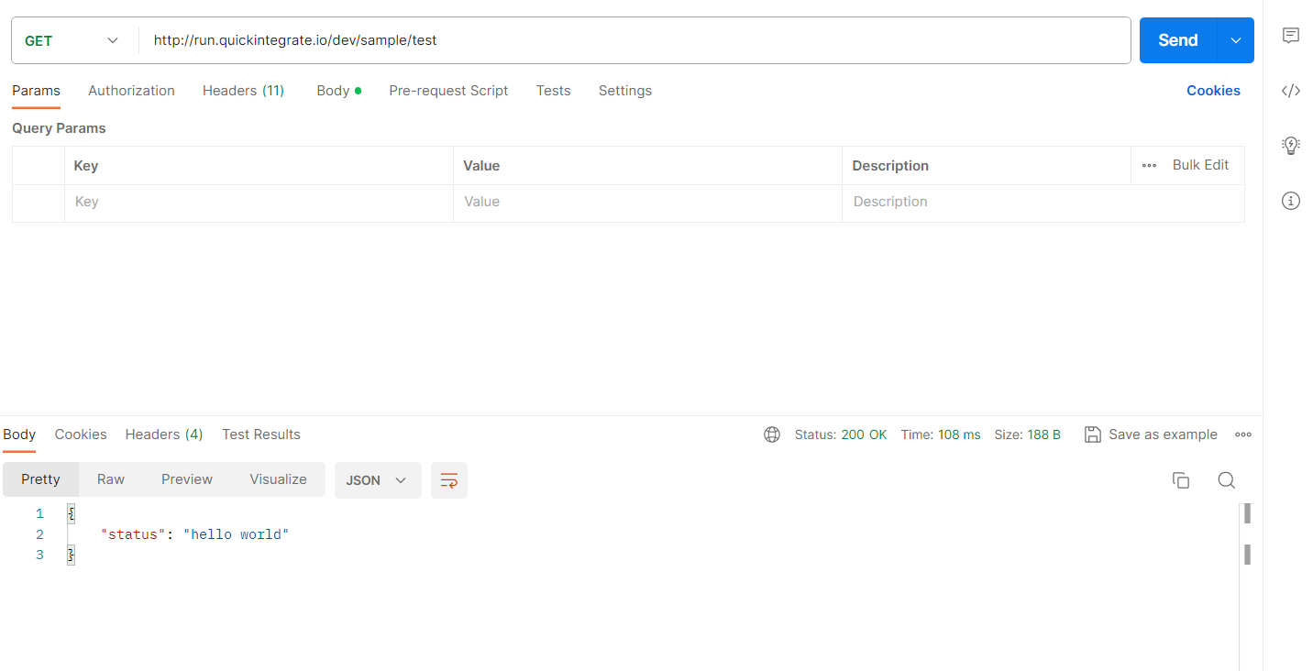Click the query param Key input
Viewport: 1313px width, 671px height.
coord(259,203)
